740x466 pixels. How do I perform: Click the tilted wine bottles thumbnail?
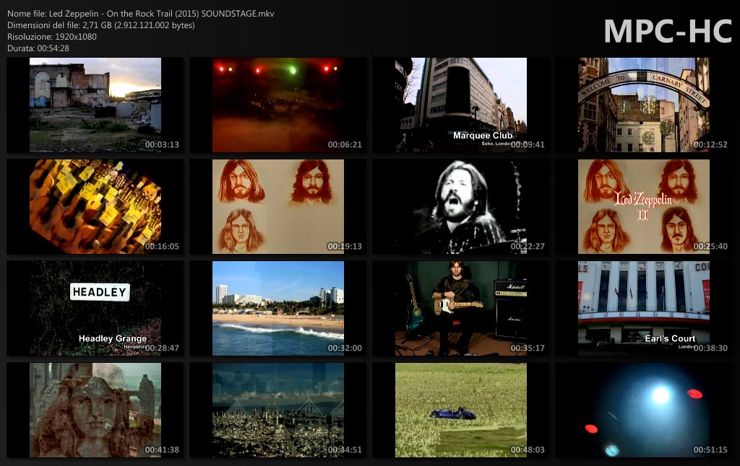(x=95, y=206)
